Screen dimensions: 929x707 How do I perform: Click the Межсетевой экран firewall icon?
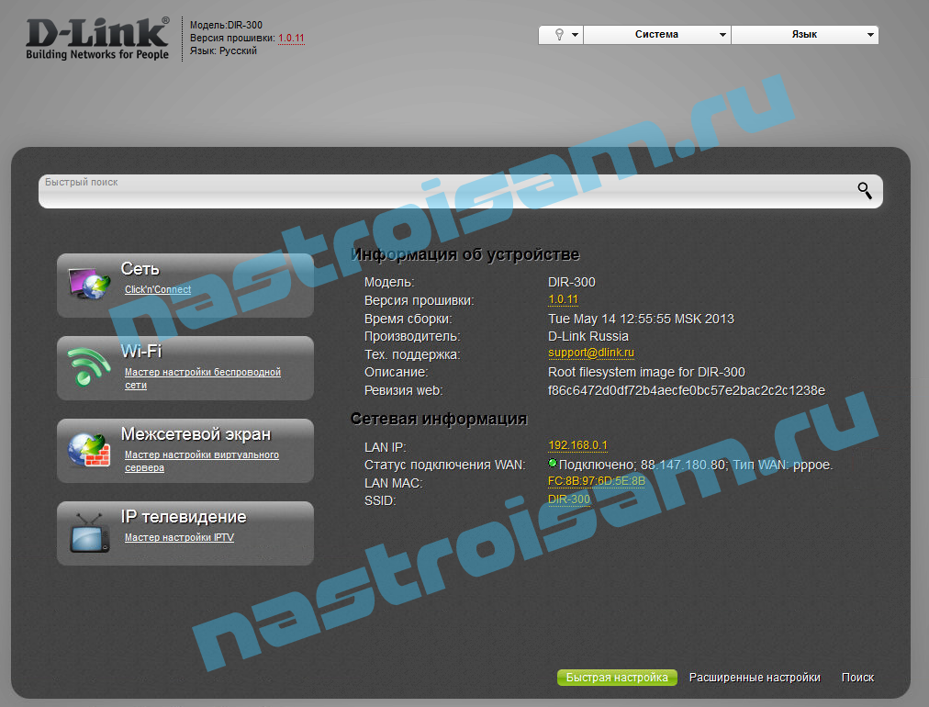coord(89,450)
